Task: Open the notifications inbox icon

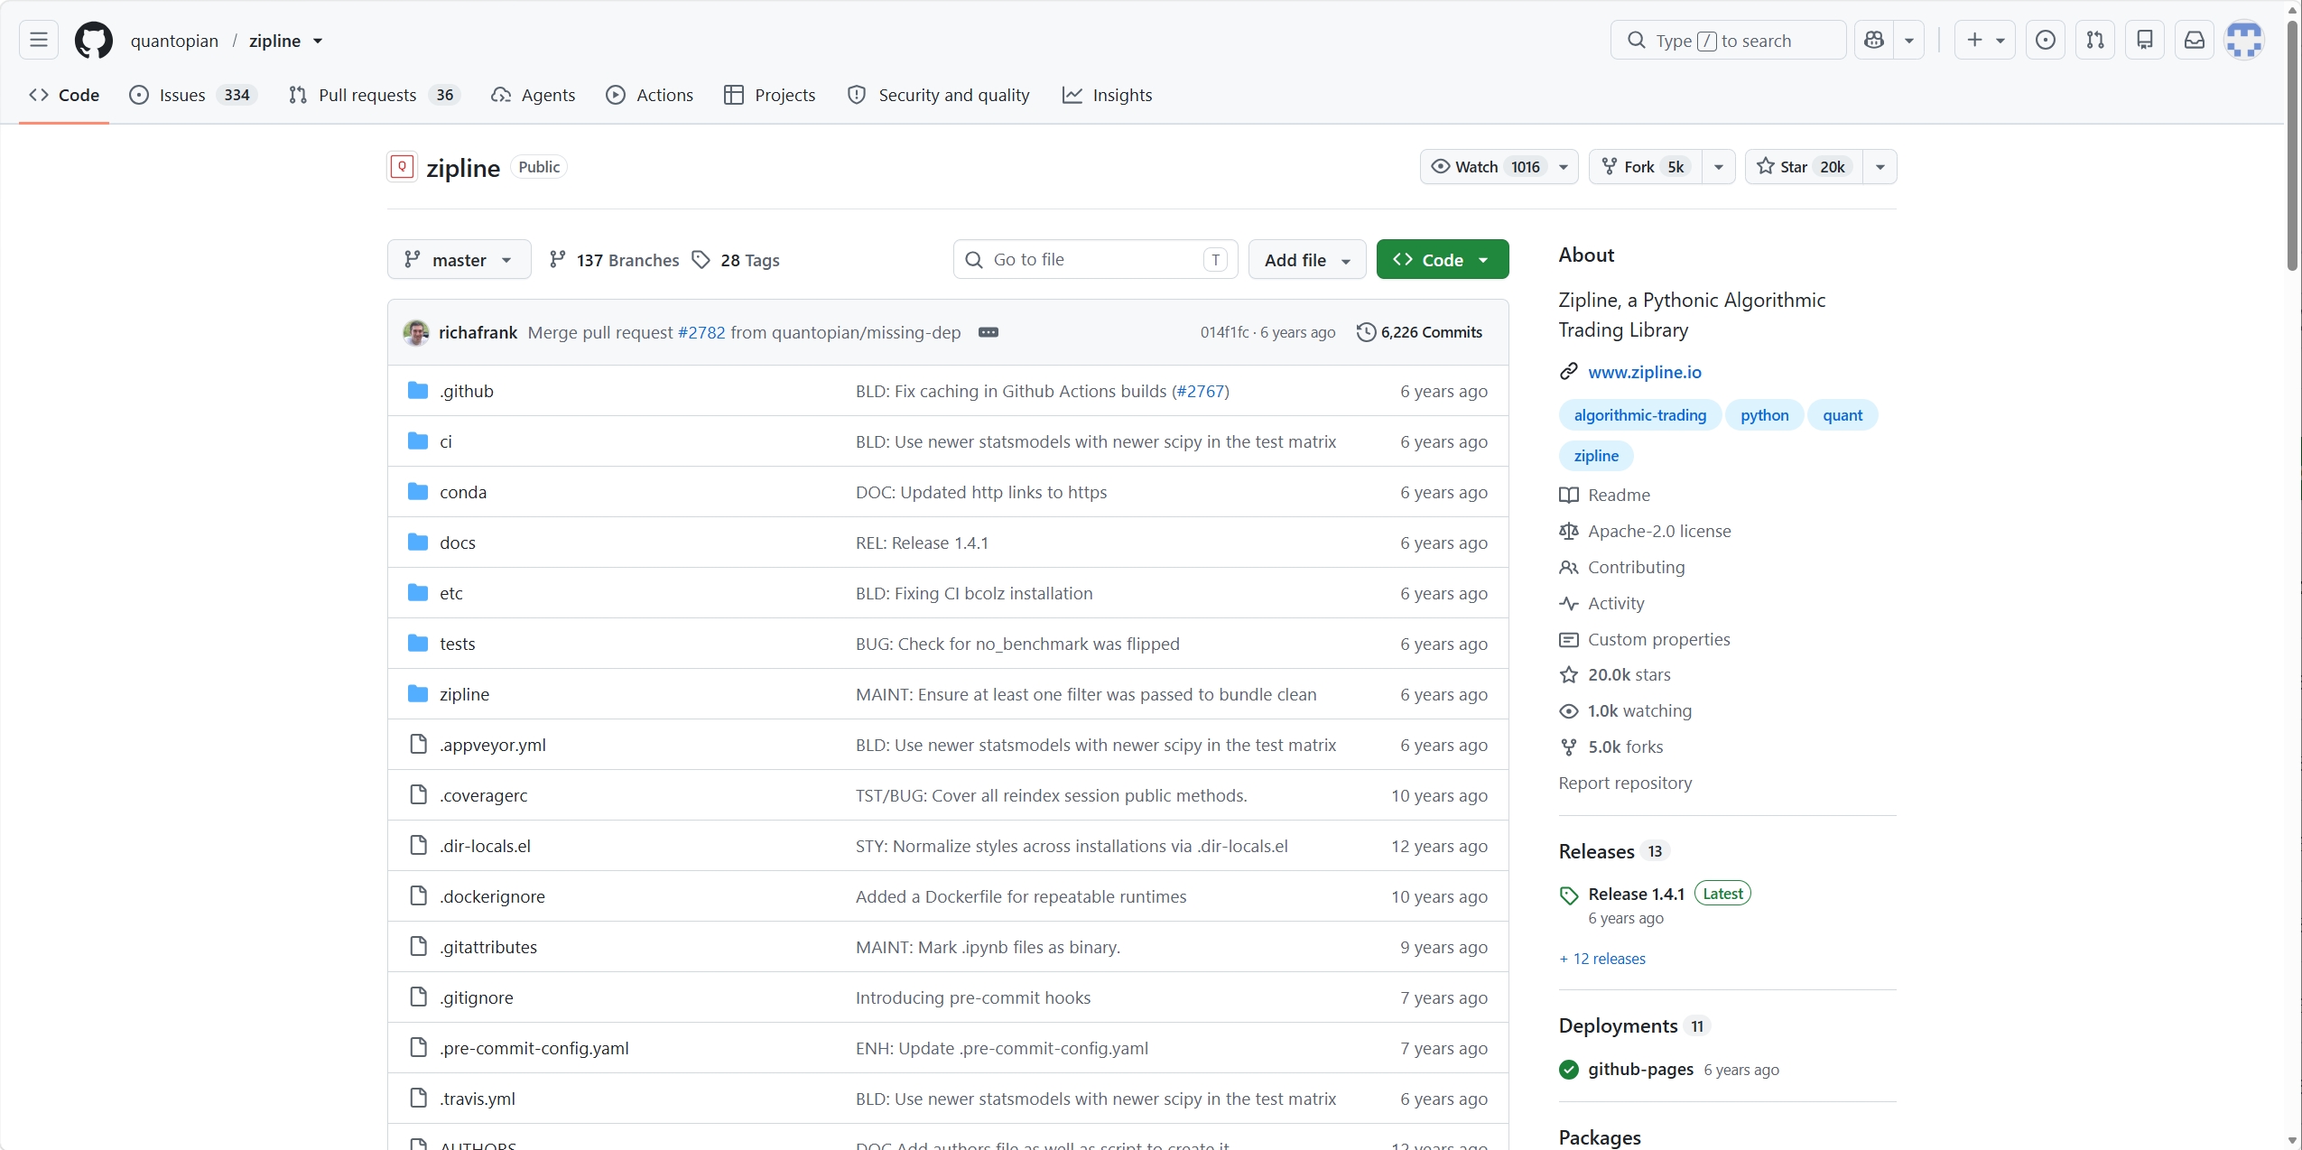Action: click(x=2195, y=40)
